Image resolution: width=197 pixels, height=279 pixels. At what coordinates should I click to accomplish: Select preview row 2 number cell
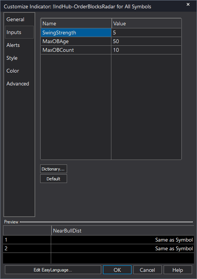click(x=27, y=248)
